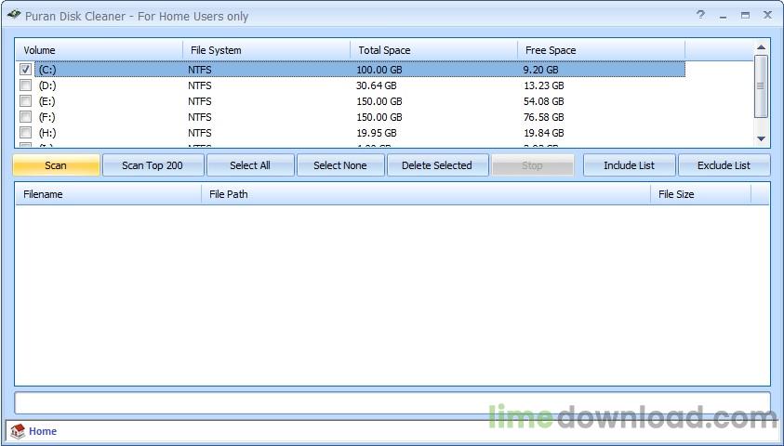
Task: Click the 19.84 GB free space value
Action: pyautogui.click(x=544, y=133)
